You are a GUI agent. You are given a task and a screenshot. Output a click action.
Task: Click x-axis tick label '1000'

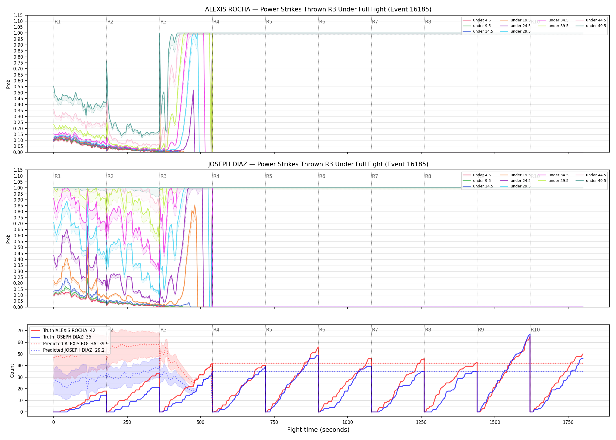348,422
